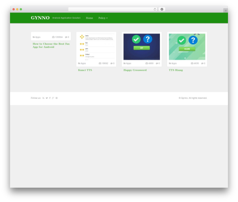Click the views camera icon on Kunci TTS card
Screen dimensions: 238x202
coord(100,64)
